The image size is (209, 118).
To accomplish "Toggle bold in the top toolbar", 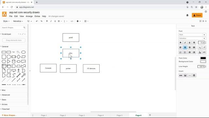I will [47, 21].
